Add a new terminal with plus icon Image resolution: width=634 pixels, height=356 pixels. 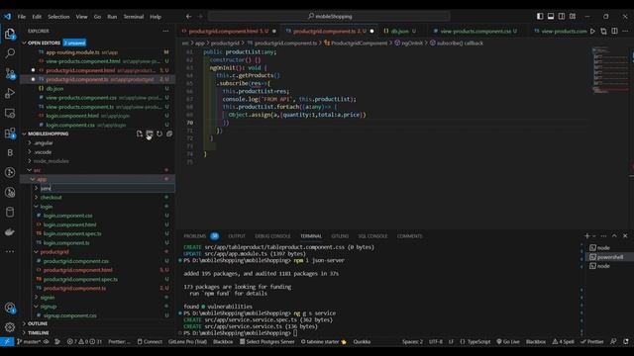587,235
